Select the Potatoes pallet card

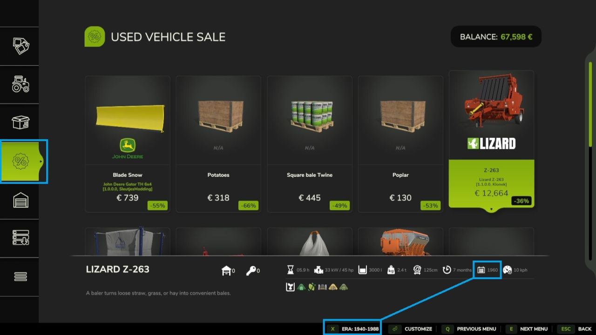218,144
